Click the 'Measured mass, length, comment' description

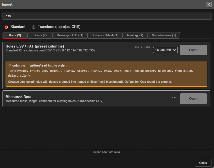pyautogui.click(x=54, y=101)
